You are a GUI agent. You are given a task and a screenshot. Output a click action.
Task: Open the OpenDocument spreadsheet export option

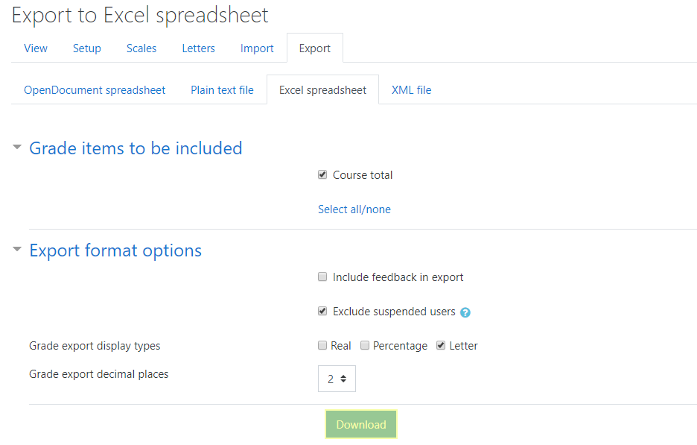coord(95,89)
